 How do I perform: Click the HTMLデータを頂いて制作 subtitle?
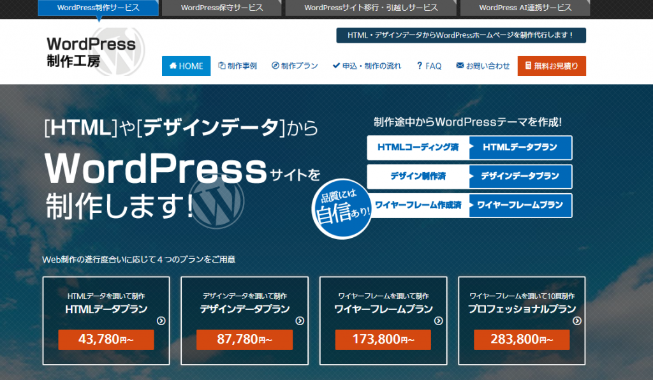click(106, 296)
